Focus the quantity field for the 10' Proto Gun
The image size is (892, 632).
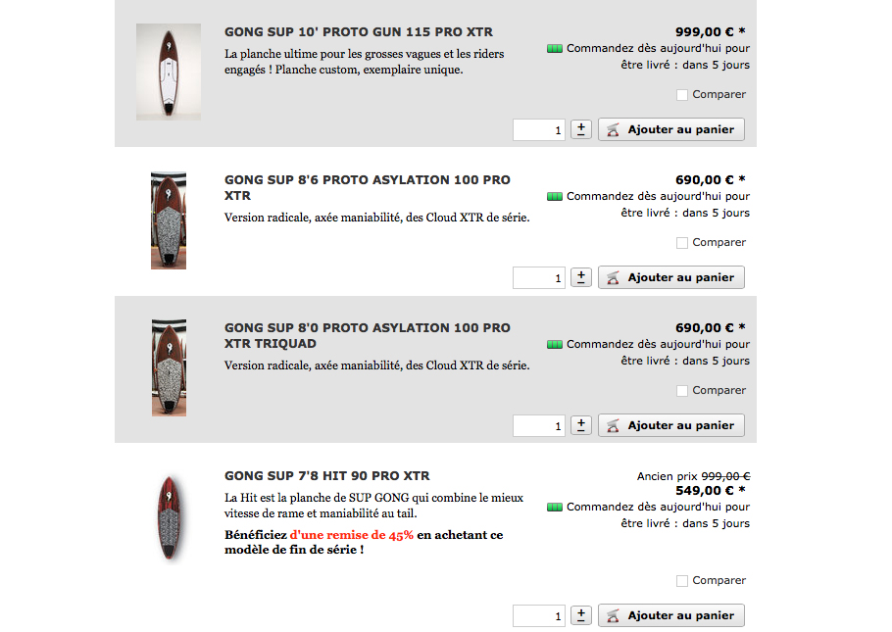click(x=539, y=130)
